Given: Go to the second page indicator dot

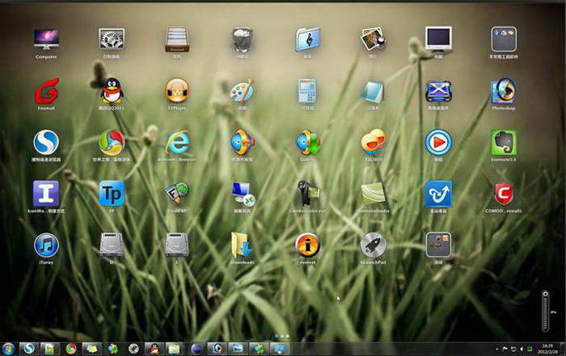Looking at the screenshot, I should pos(282,336).
